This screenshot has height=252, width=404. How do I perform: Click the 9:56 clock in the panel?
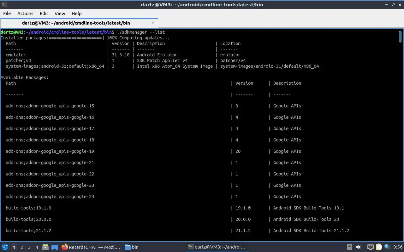398,247
